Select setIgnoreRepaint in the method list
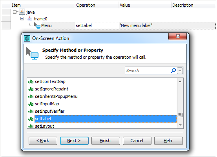 point(51,89)
